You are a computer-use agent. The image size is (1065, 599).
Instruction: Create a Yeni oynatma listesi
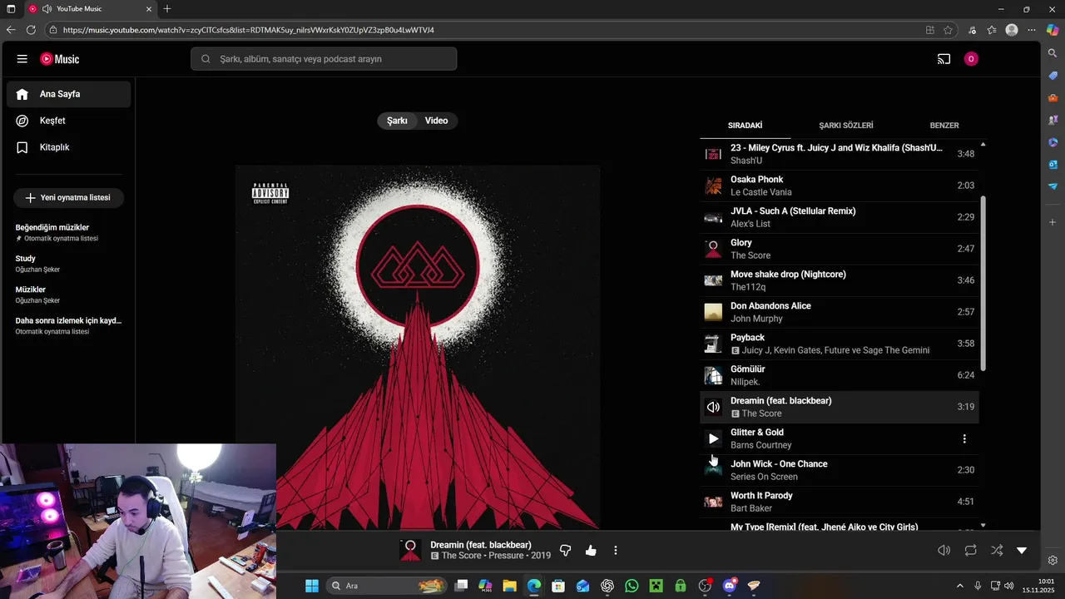click(68, 198)
